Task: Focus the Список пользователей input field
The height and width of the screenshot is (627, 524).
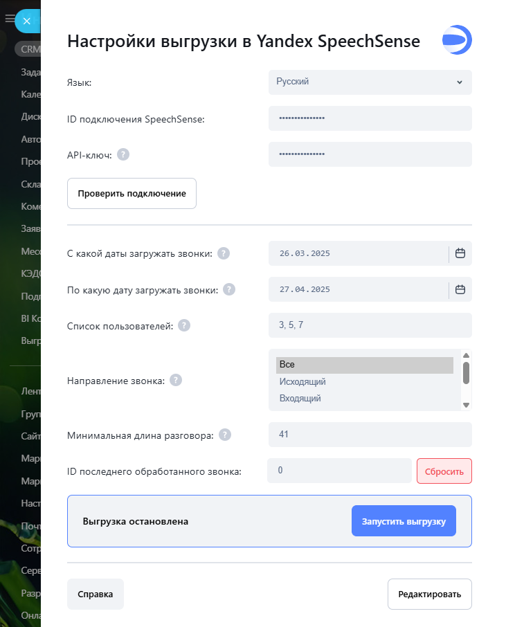Action: click(370, 325)
